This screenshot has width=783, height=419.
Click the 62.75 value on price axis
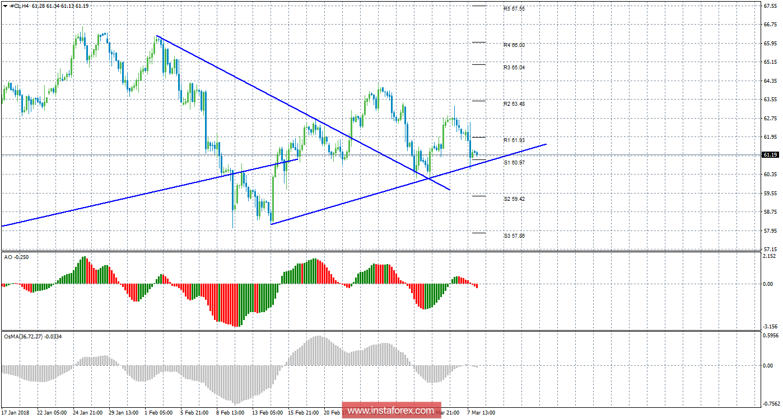[770, 118]
